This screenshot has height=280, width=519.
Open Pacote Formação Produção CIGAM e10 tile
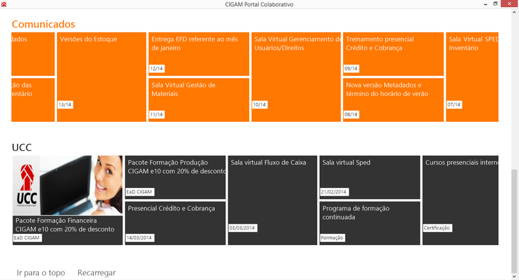point(175,177)
